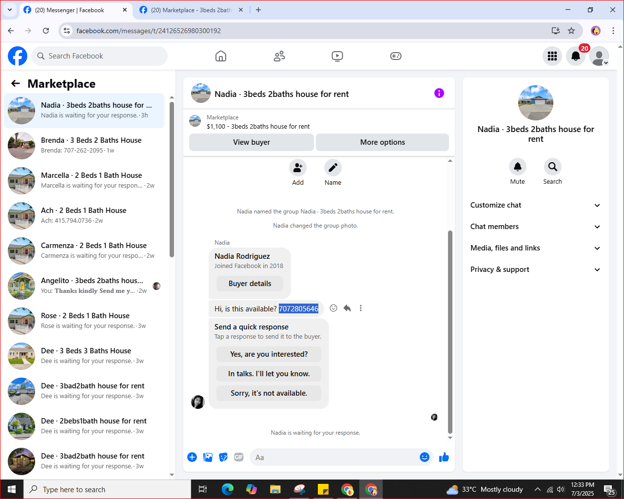Open Microsoft Edge from taskbar

pos(228,489)
